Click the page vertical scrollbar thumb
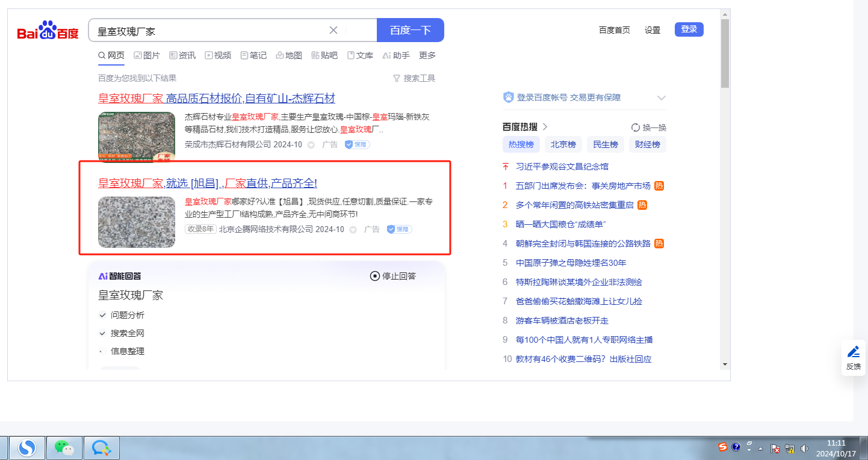The image size is (868, 460). pos(725,54)
